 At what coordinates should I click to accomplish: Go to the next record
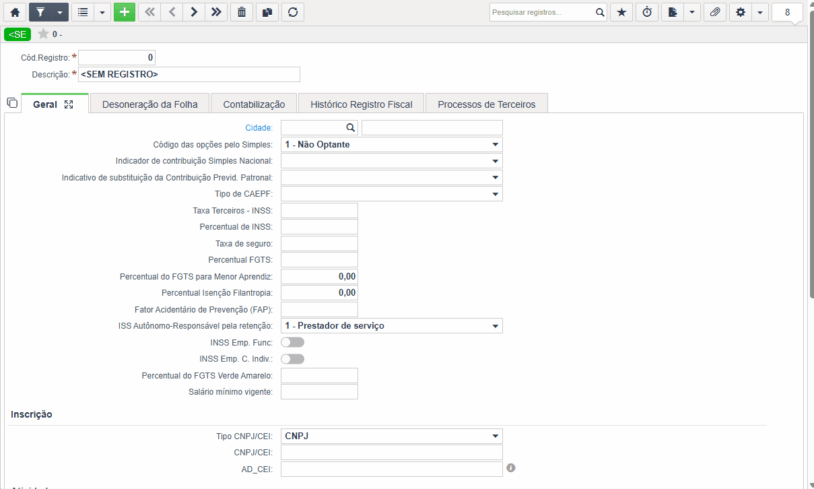click(x=194, y=12)
